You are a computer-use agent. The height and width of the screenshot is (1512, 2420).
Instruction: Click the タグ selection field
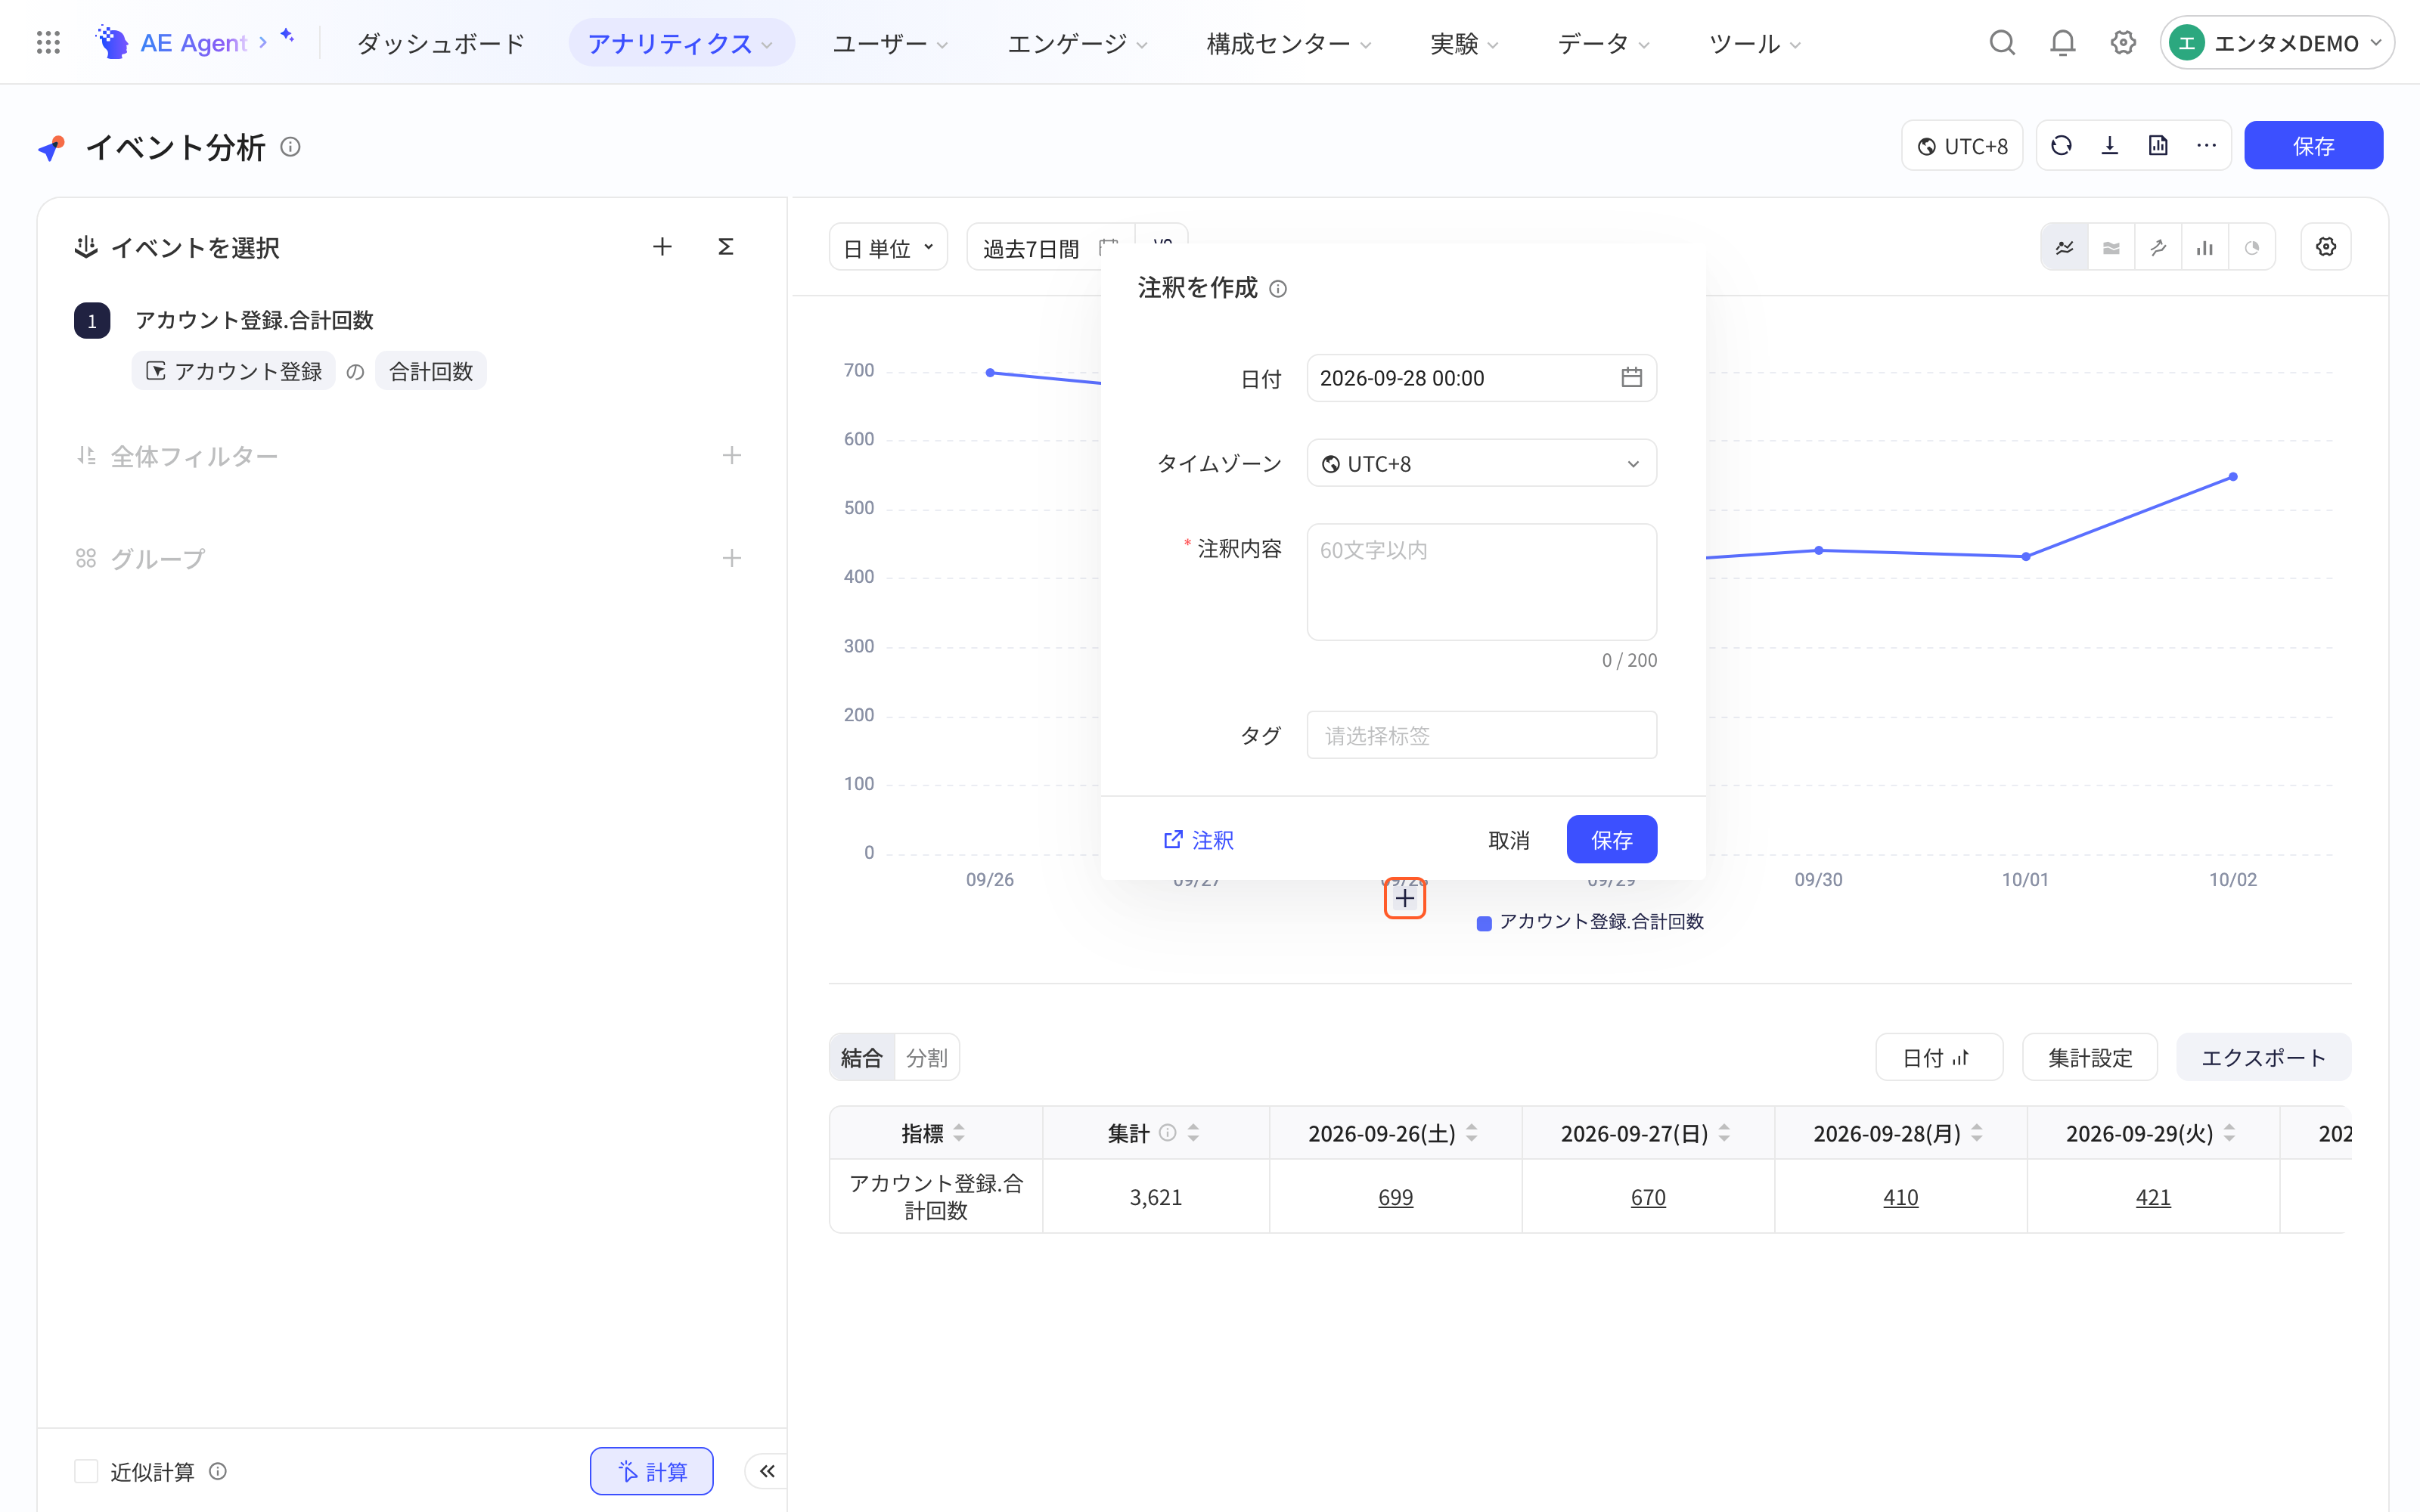(x=1481, y=735)
